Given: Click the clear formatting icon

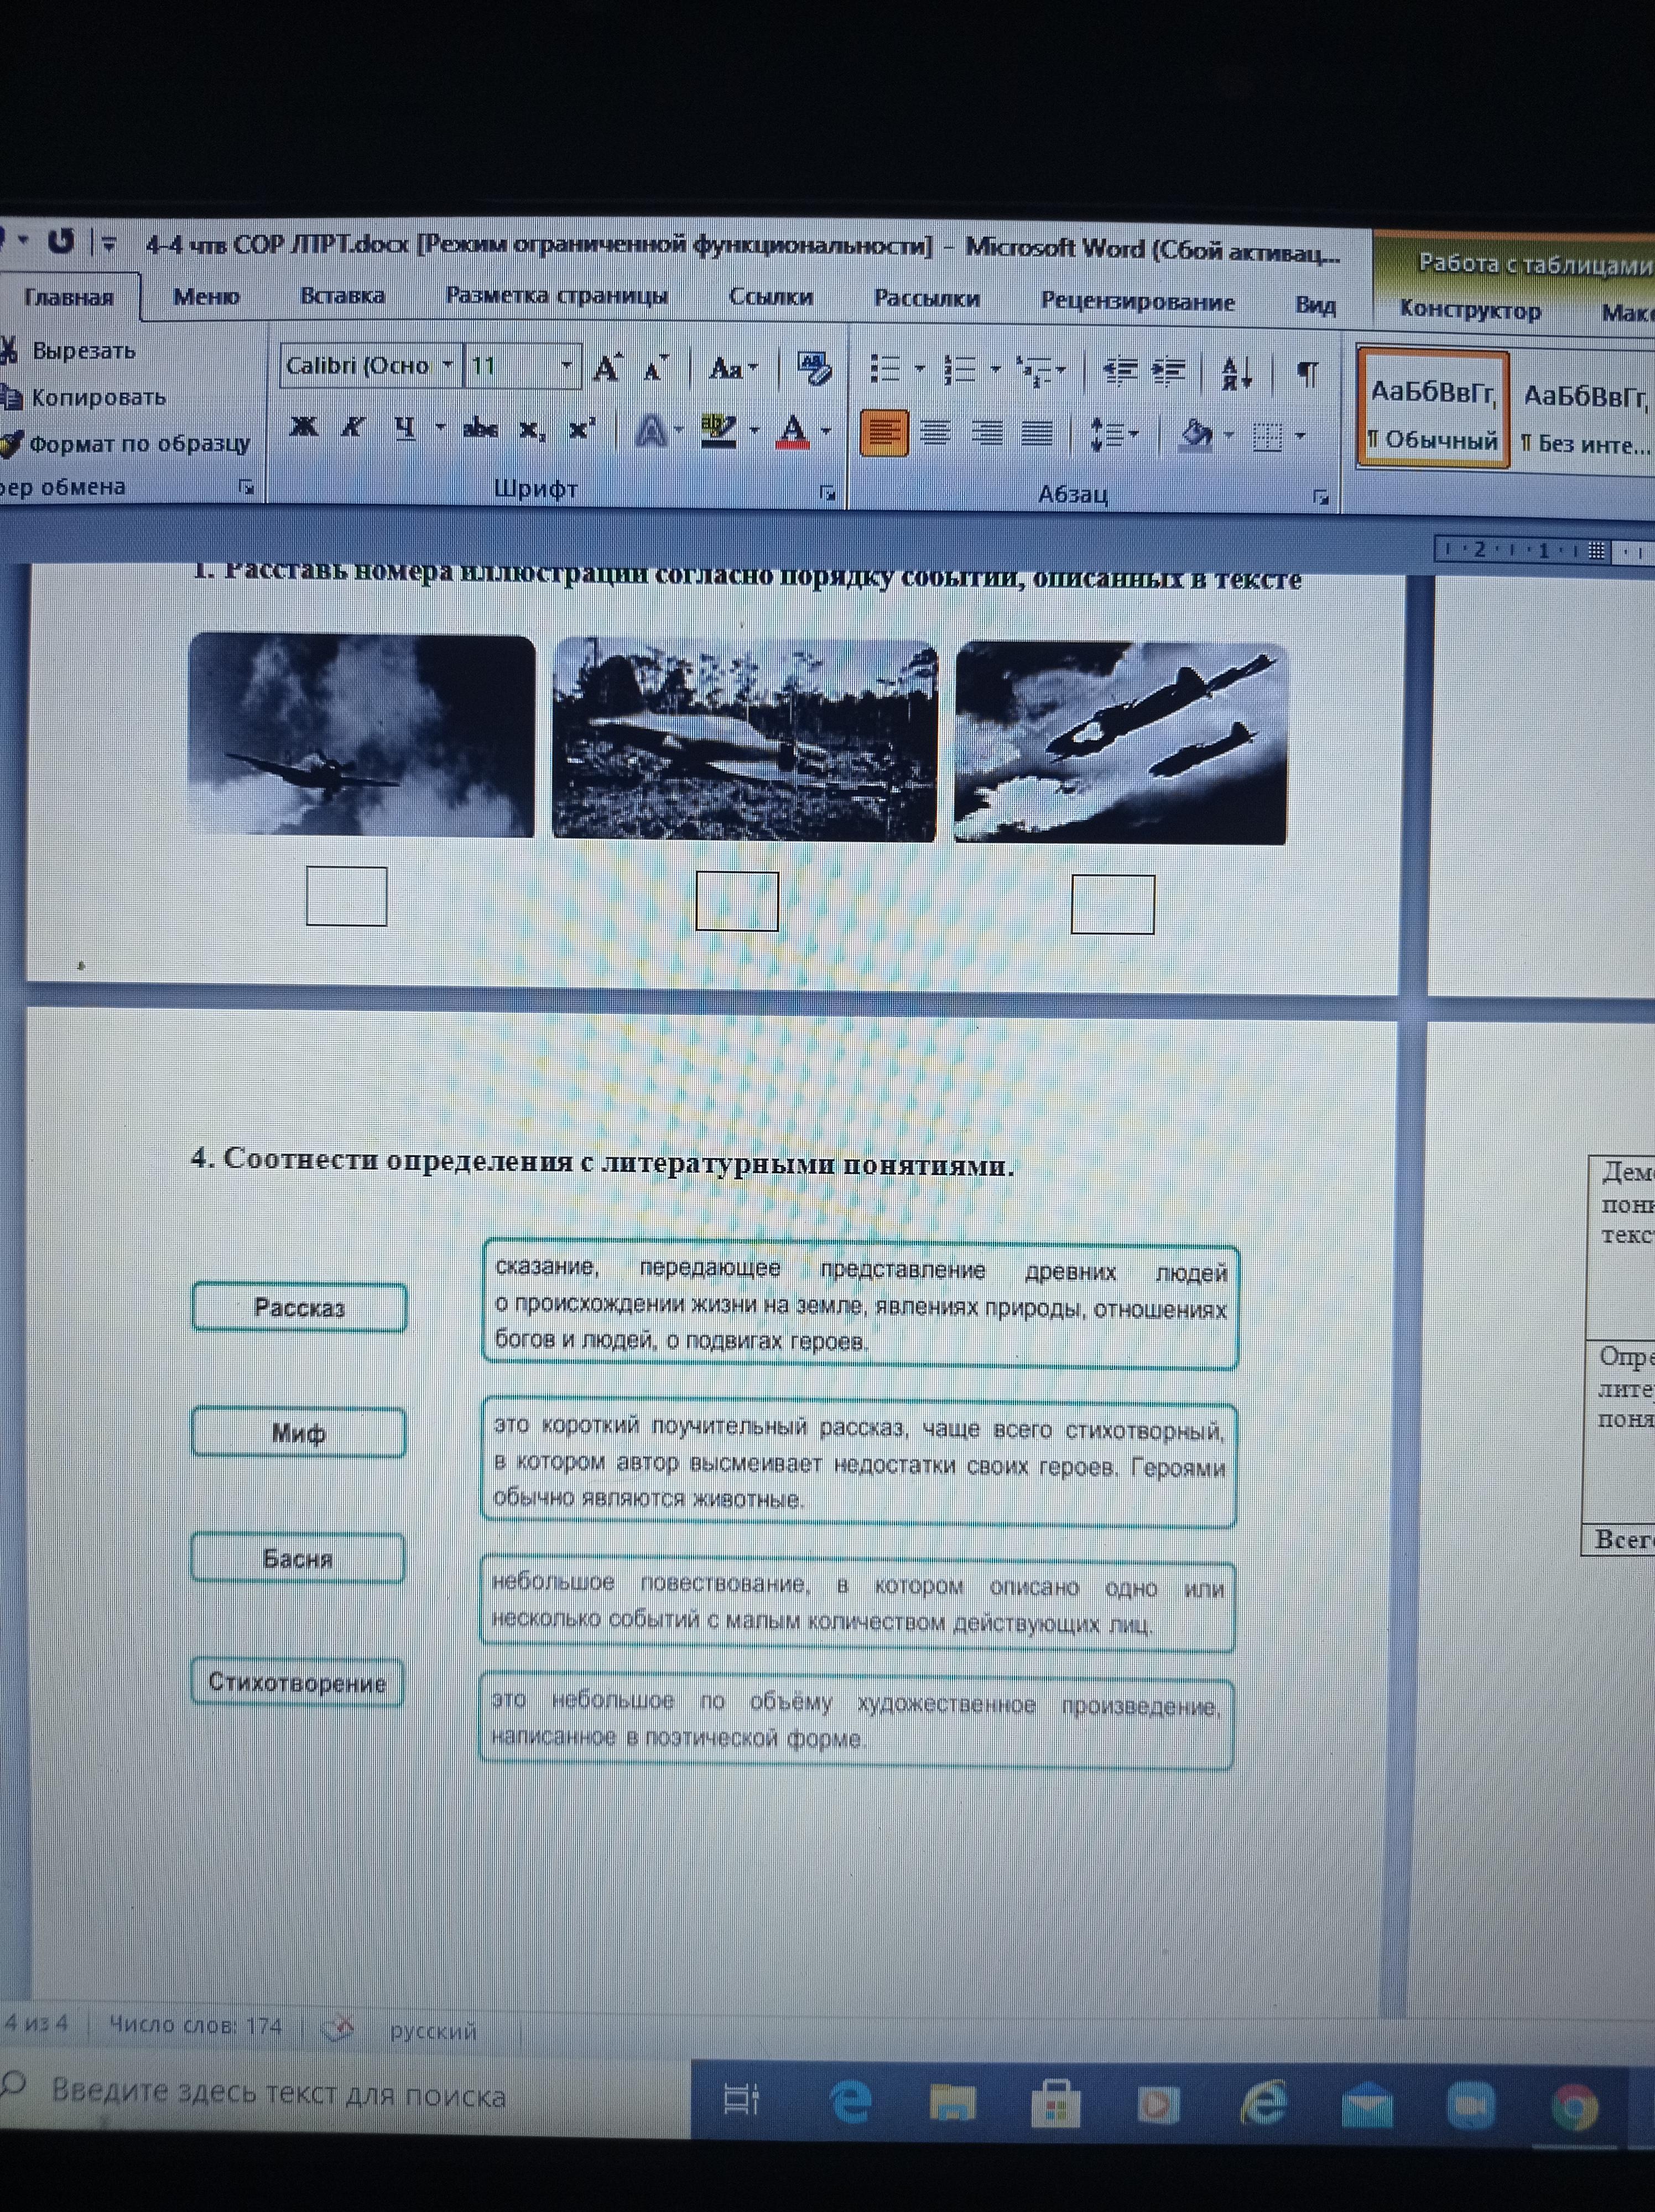Looking at the screenshot, I should point(814,369).
